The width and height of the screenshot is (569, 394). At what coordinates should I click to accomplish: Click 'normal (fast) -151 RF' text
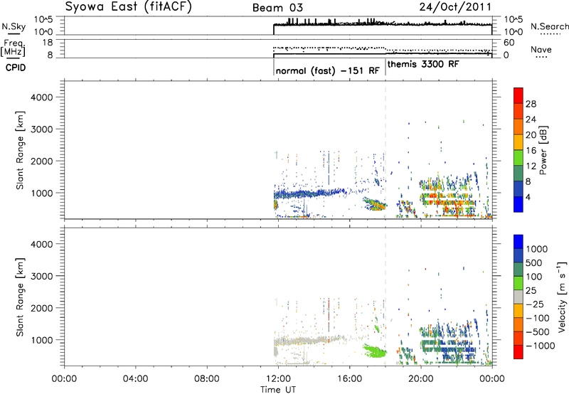pos(327,70)
